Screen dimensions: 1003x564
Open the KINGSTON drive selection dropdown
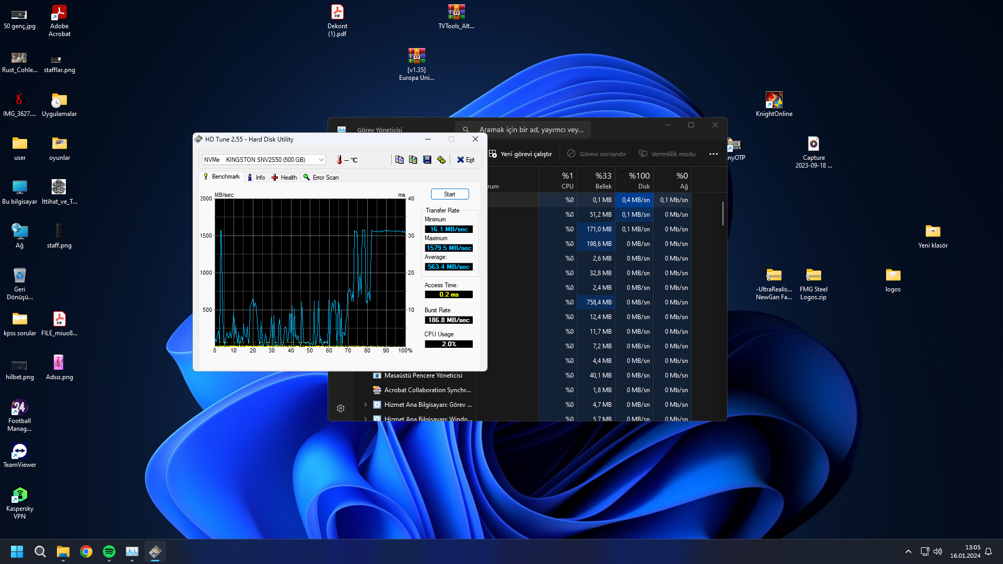321,160
